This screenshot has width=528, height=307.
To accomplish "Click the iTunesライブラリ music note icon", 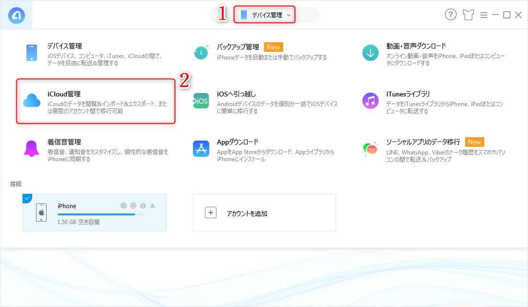I will pyautogui.click(x=371, y=101).
